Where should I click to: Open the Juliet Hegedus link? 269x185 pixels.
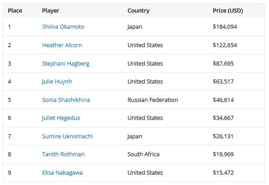coord(61,118)
